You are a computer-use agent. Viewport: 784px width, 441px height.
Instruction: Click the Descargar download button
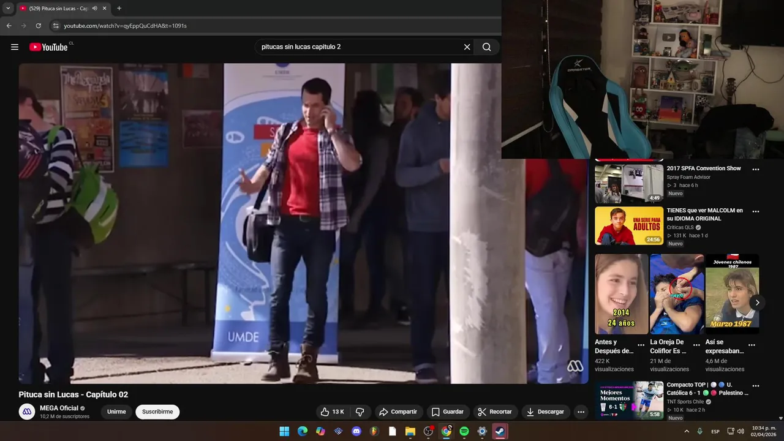545,412
